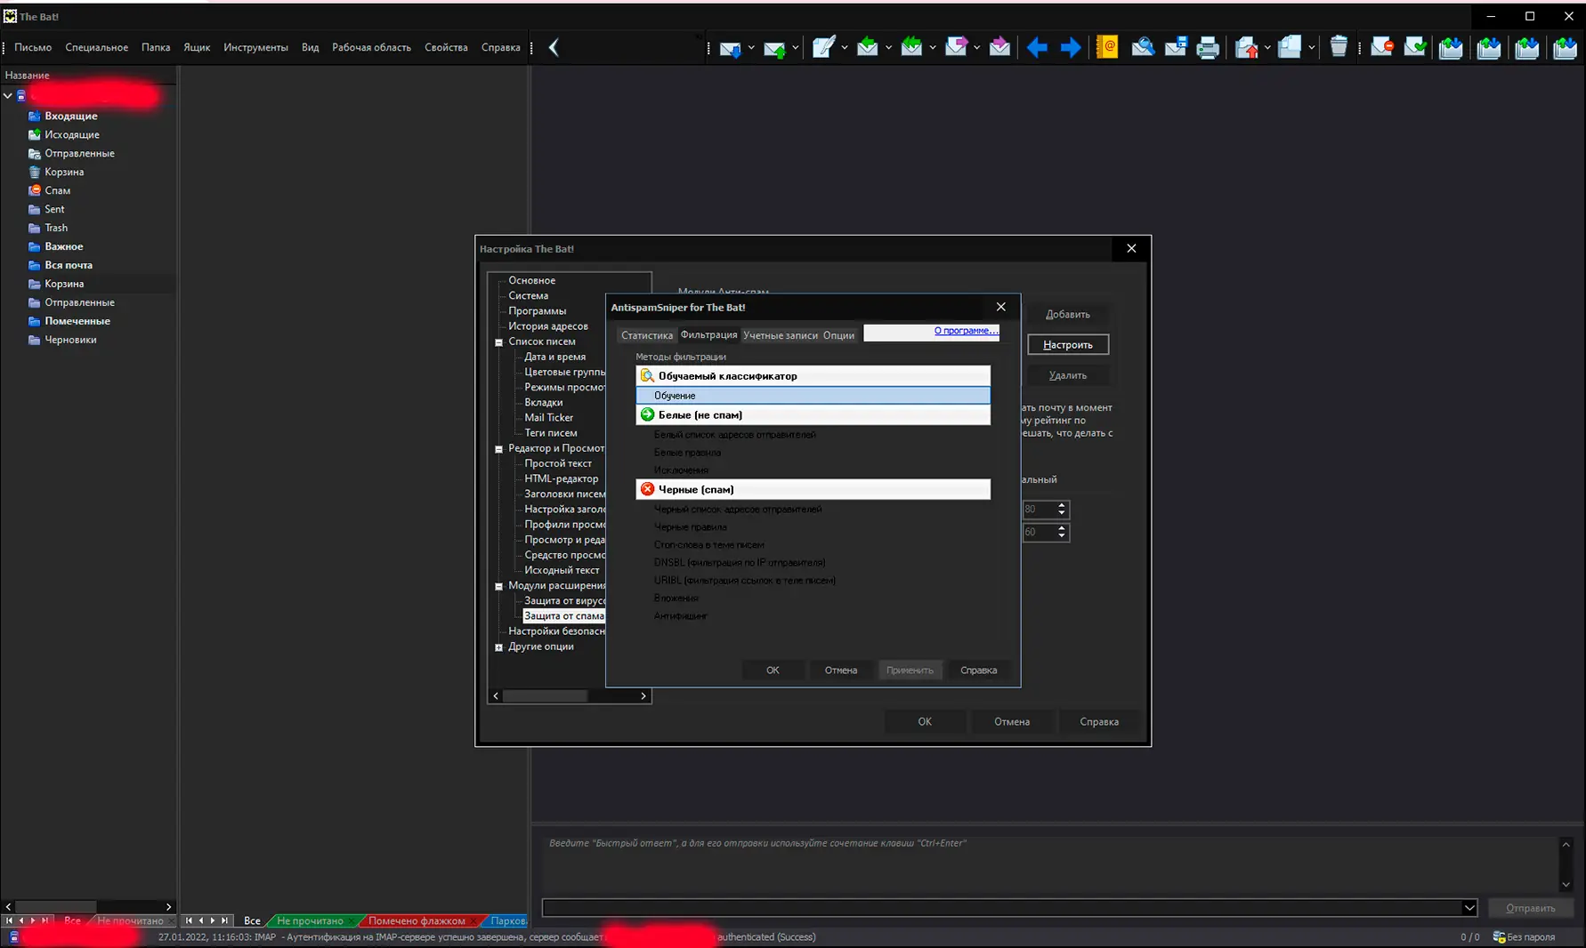Switch to the Статистика tab
This screenshot has height=948, width=1586.
(x=647, y=335)
